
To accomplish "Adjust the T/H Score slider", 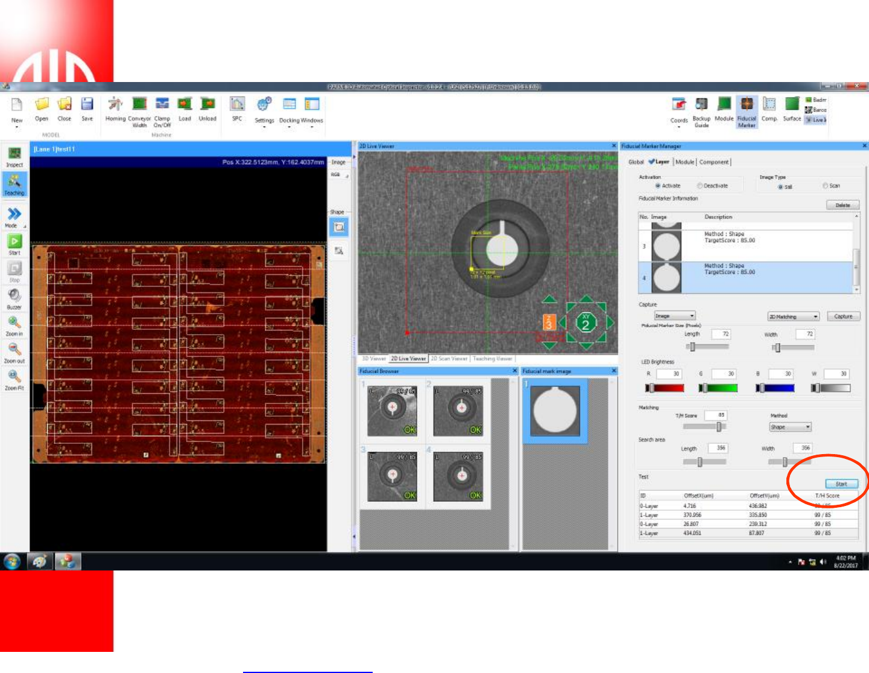I will tap(704, 427).
